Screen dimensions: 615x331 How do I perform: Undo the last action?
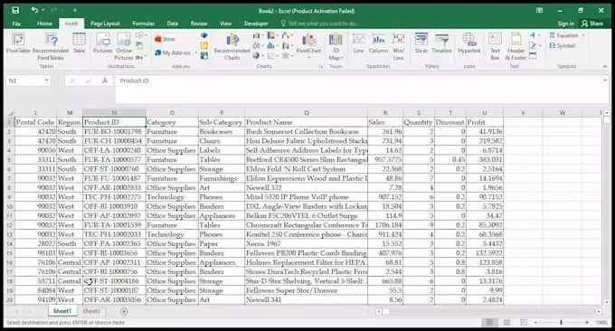coord(34,11)
